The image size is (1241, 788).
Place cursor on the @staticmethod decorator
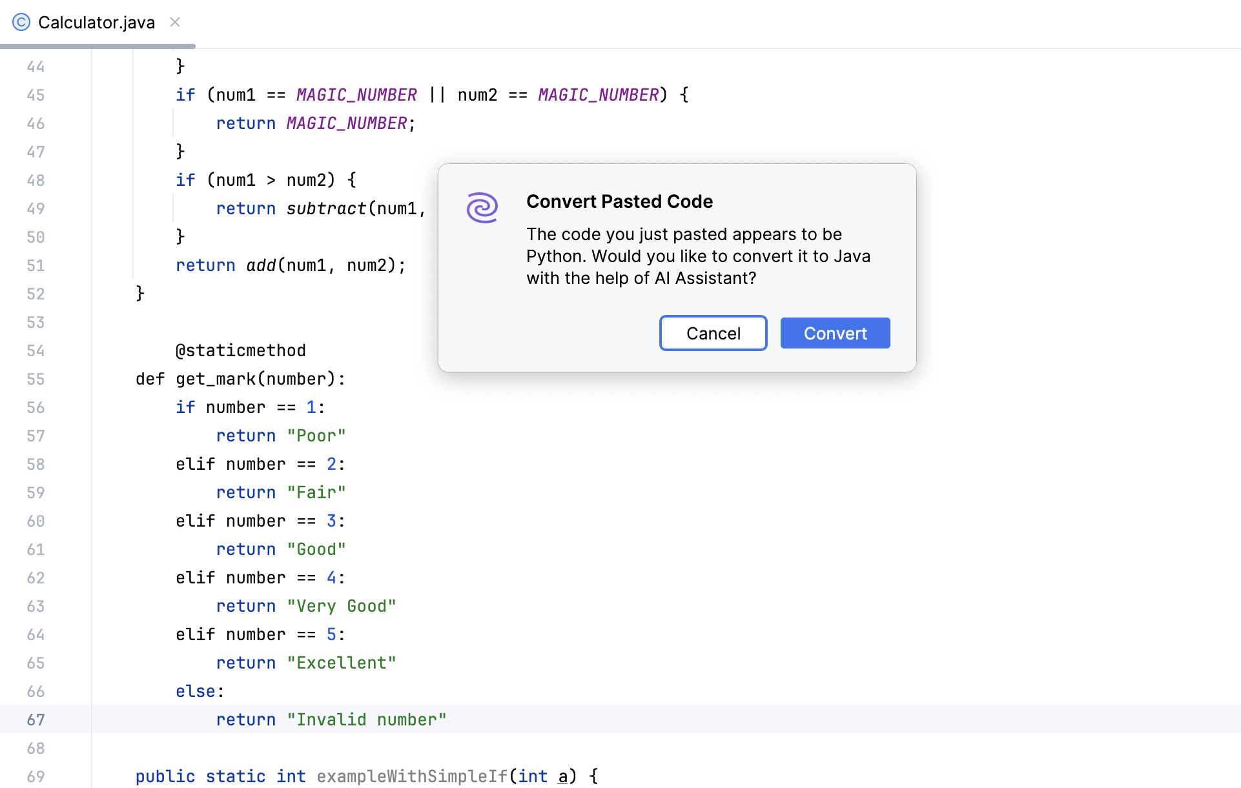coord(240,350)
